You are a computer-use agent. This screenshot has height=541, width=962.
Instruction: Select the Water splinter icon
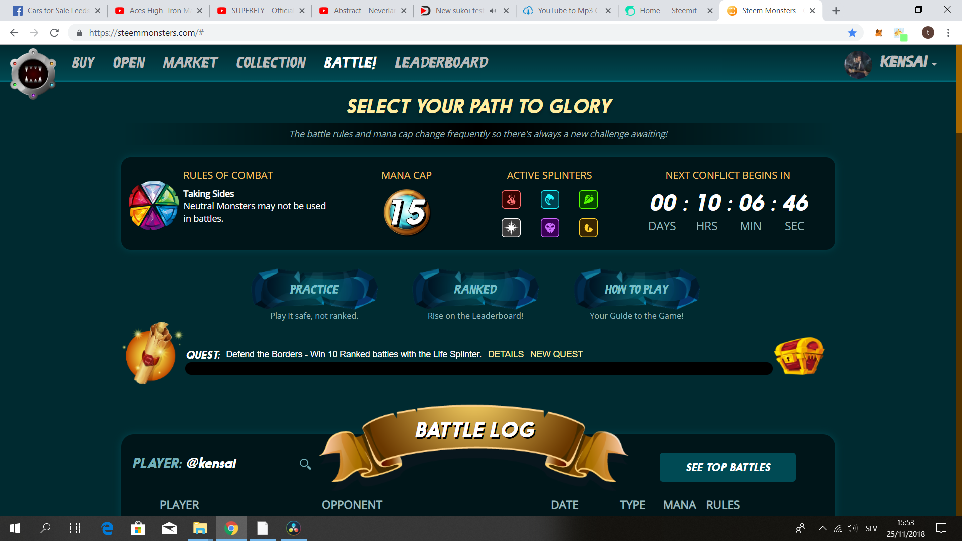click(550, 199)
